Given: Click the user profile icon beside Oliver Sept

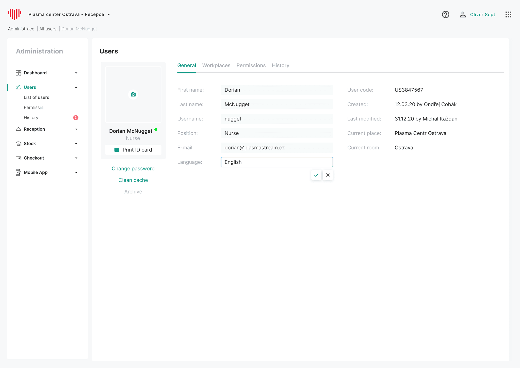Looking at the screenshot, I should pos(463,14).
